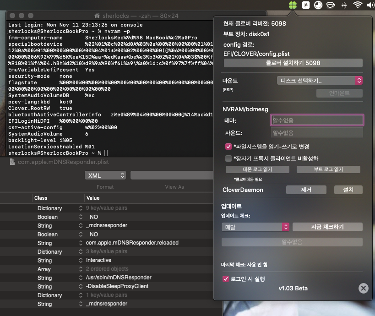Open the Wi-Fi status menu
The image size is (375, 316).
point(358,5)
